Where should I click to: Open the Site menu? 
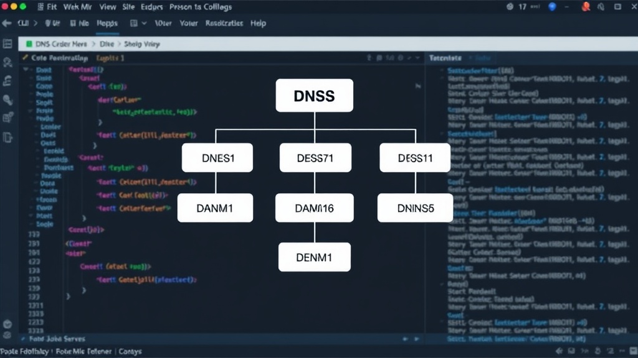pos(128,7)
